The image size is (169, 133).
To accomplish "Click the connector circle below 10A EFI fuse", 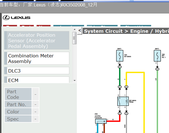I will tap(157, 69).
